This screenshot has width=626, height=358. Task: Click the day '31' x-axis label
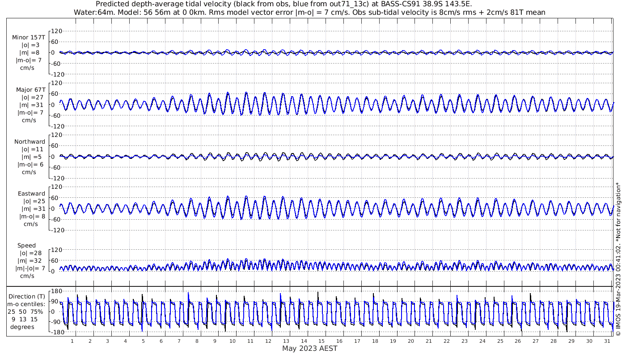(607, 341)
